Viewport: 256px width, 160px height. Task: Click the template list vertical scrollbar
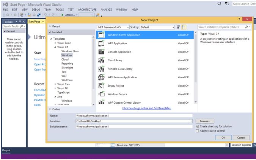point(195,68)
